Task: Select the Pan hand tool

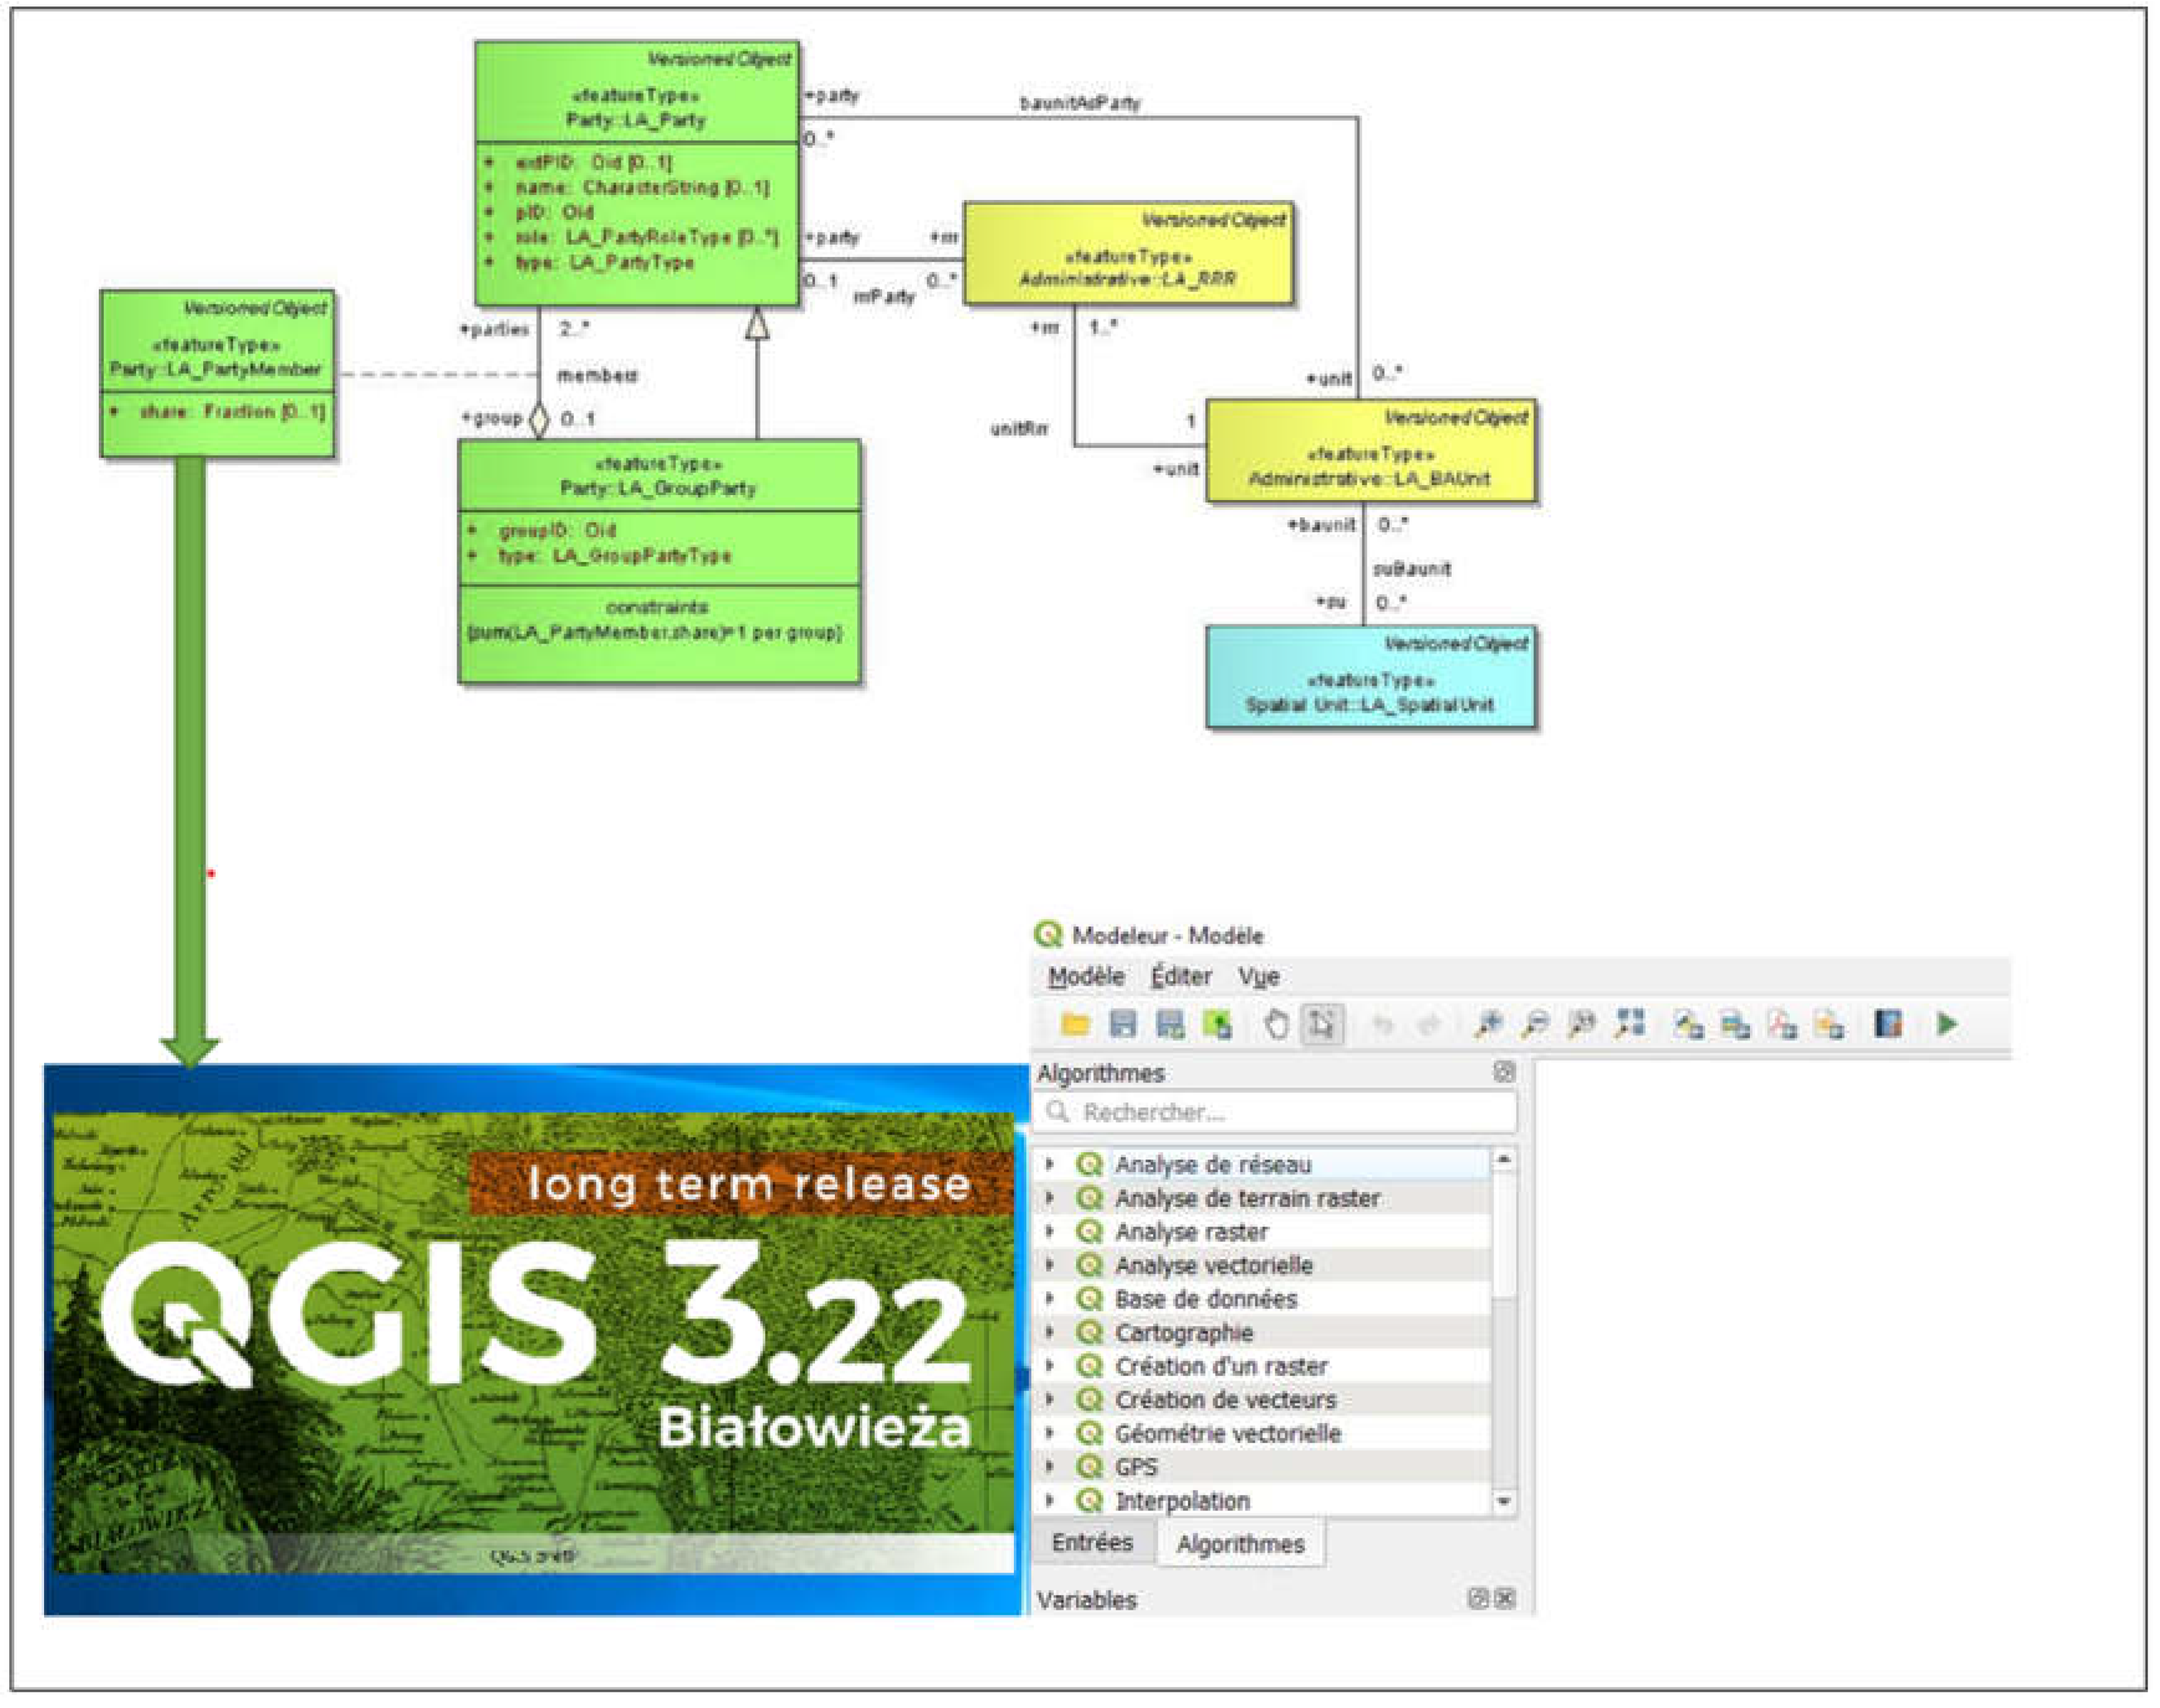Action: click(x=1275, y=1024)
